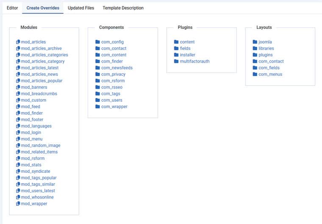Create override for mod_languages
The height and width of the screenshot is (224, 322).
(36, 126)
